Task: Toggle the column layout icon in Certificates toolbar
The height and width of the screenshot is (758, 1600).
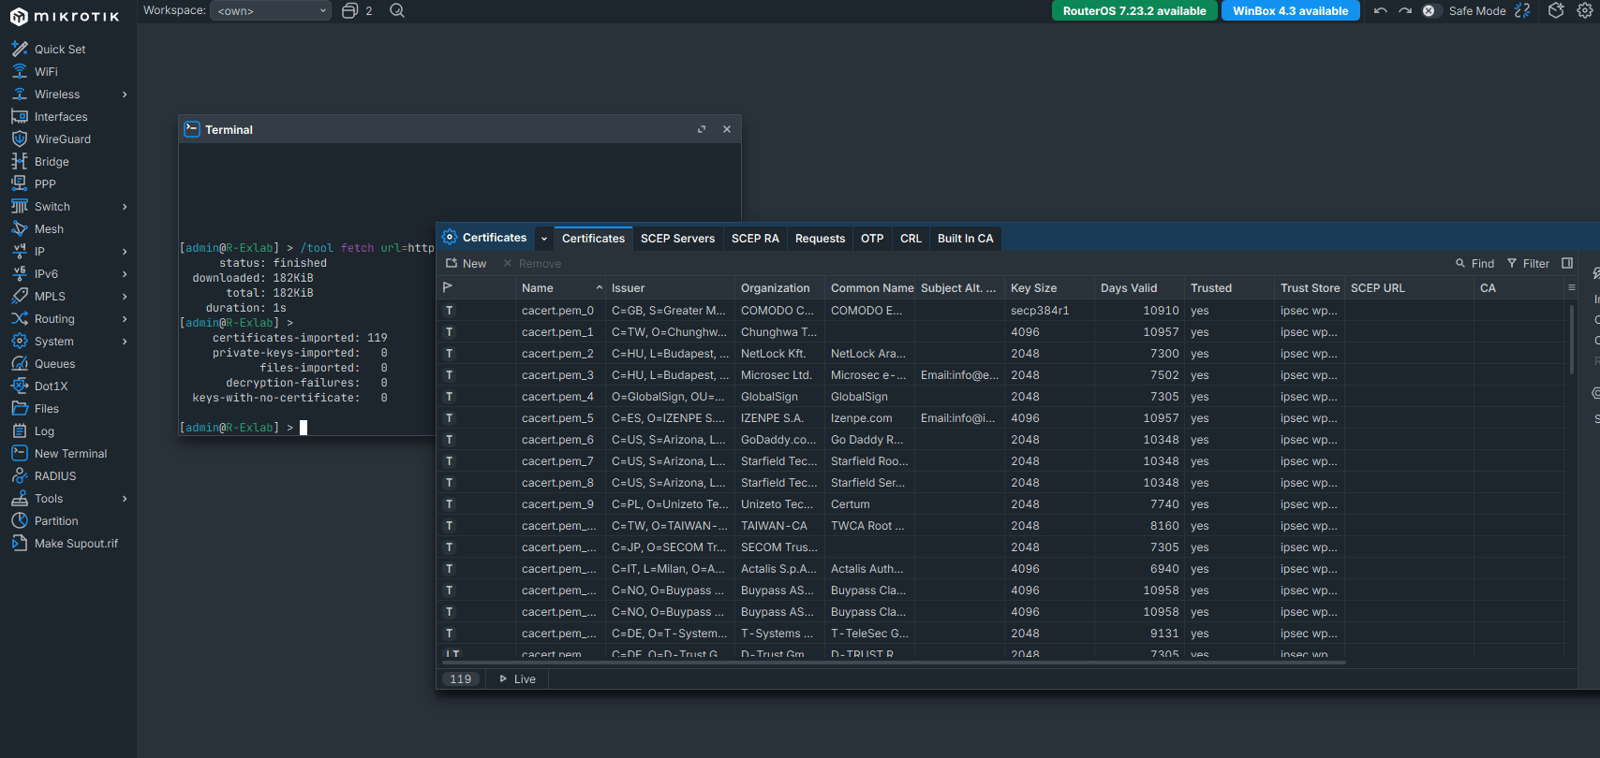Action: point(1567,263)
